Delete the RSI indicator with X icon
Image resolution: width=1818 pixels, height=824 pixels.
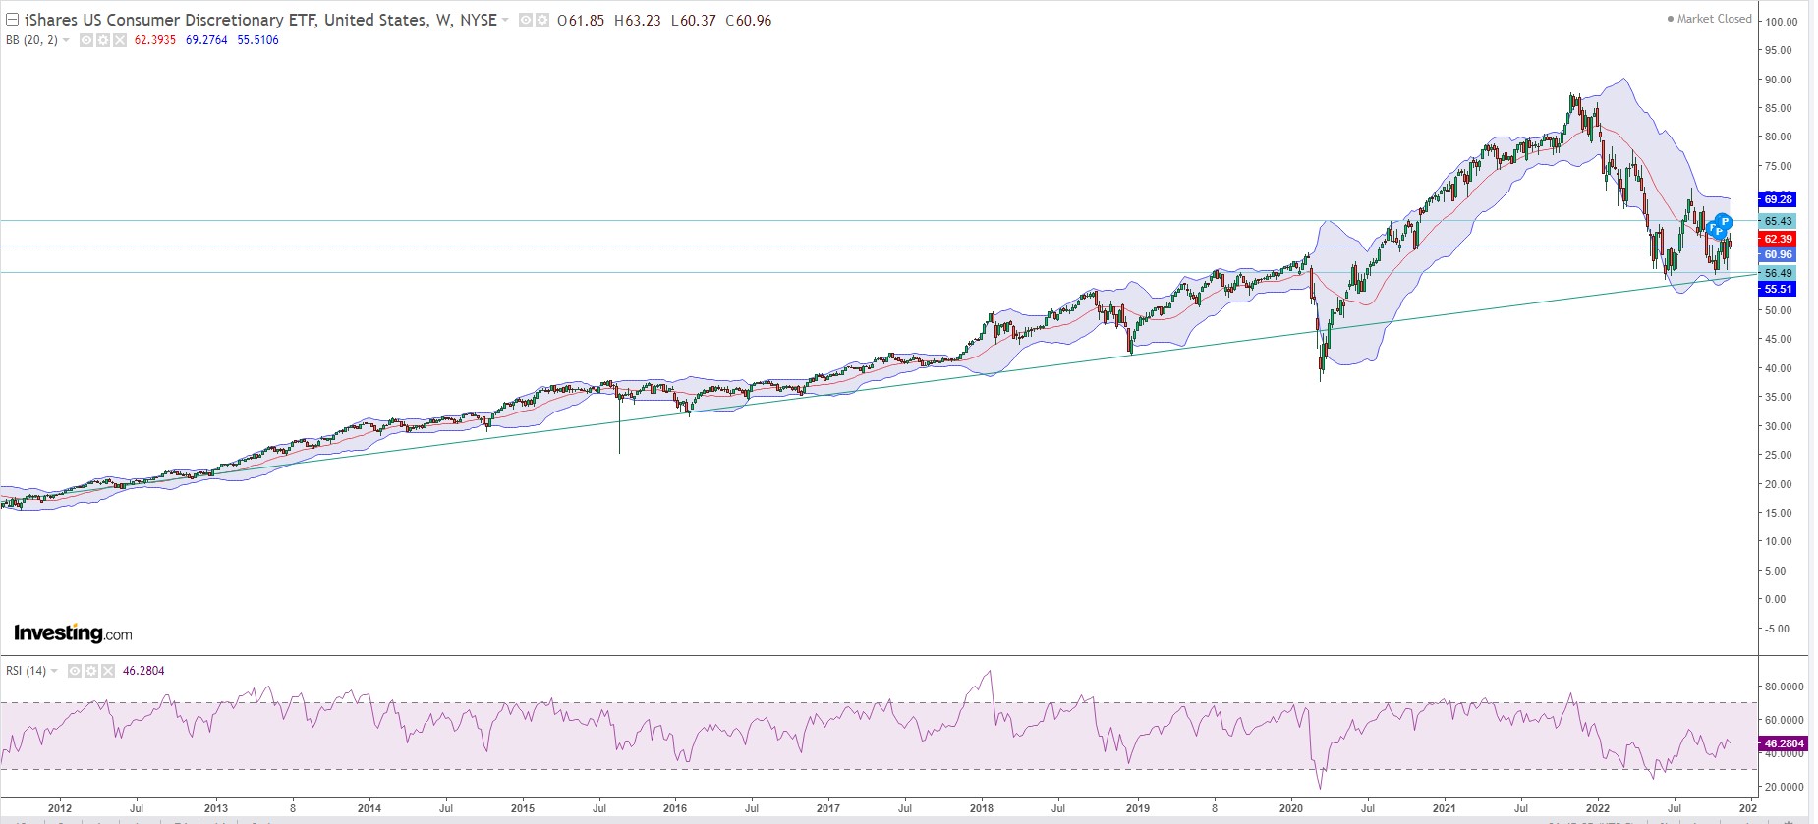coord(107,671)
